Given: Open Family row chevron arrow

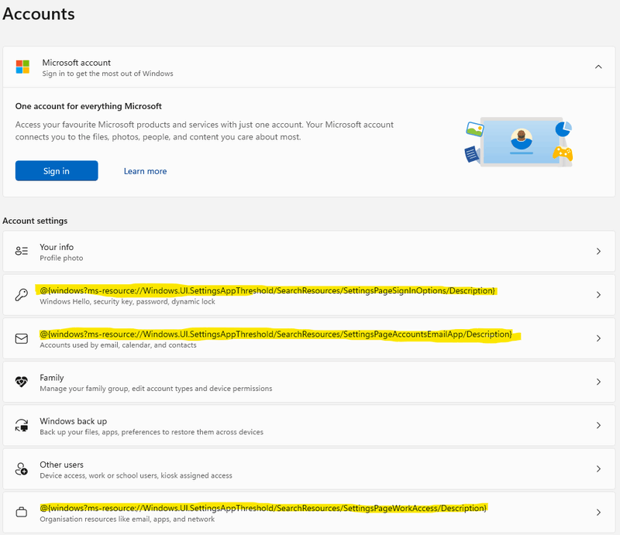Looking at the screenshot, I should tap(598, 382).
